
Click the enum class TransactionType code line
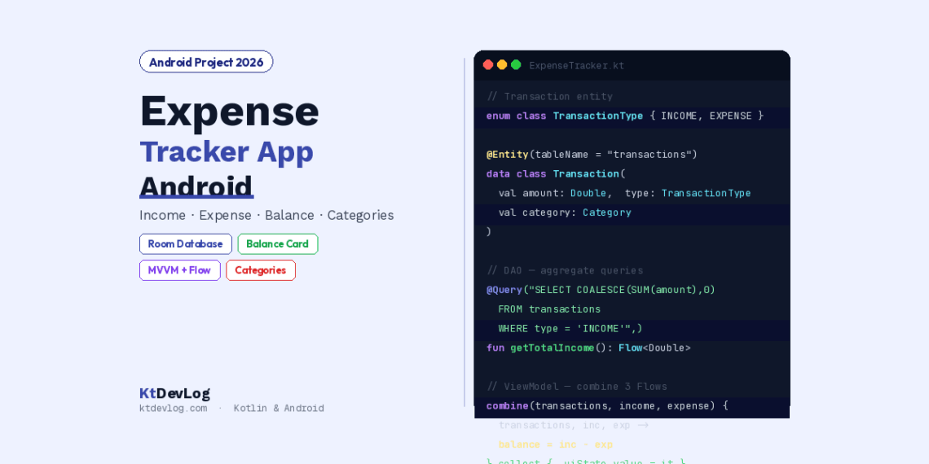[x=624, y=116]
